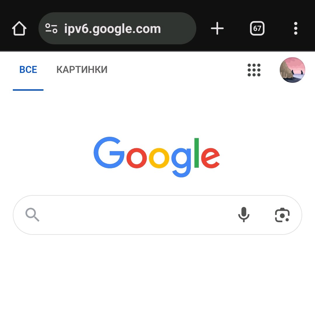Click the blue underline beneath ВСЕ

28,90
